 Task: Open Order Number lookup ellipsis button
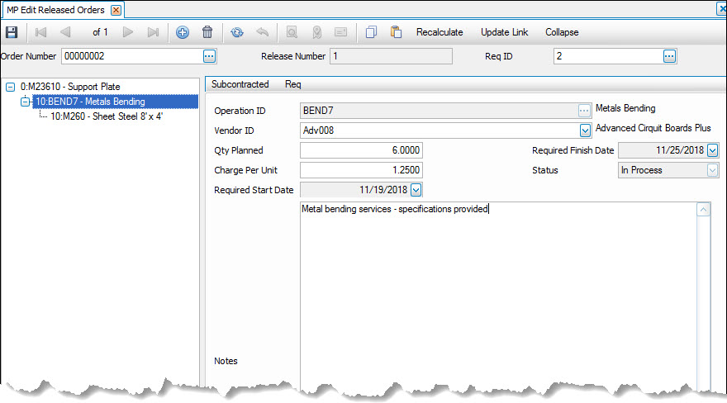209,56
